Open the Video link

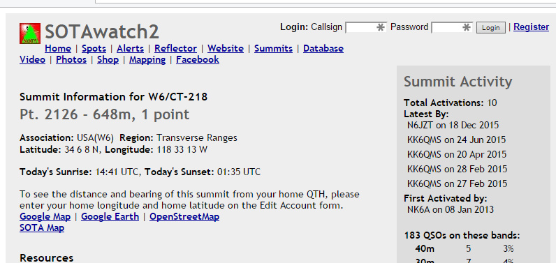point(32,59)
